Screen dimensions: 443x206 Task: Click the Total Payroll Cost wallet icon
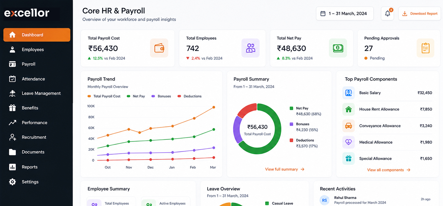coord(159,48)
